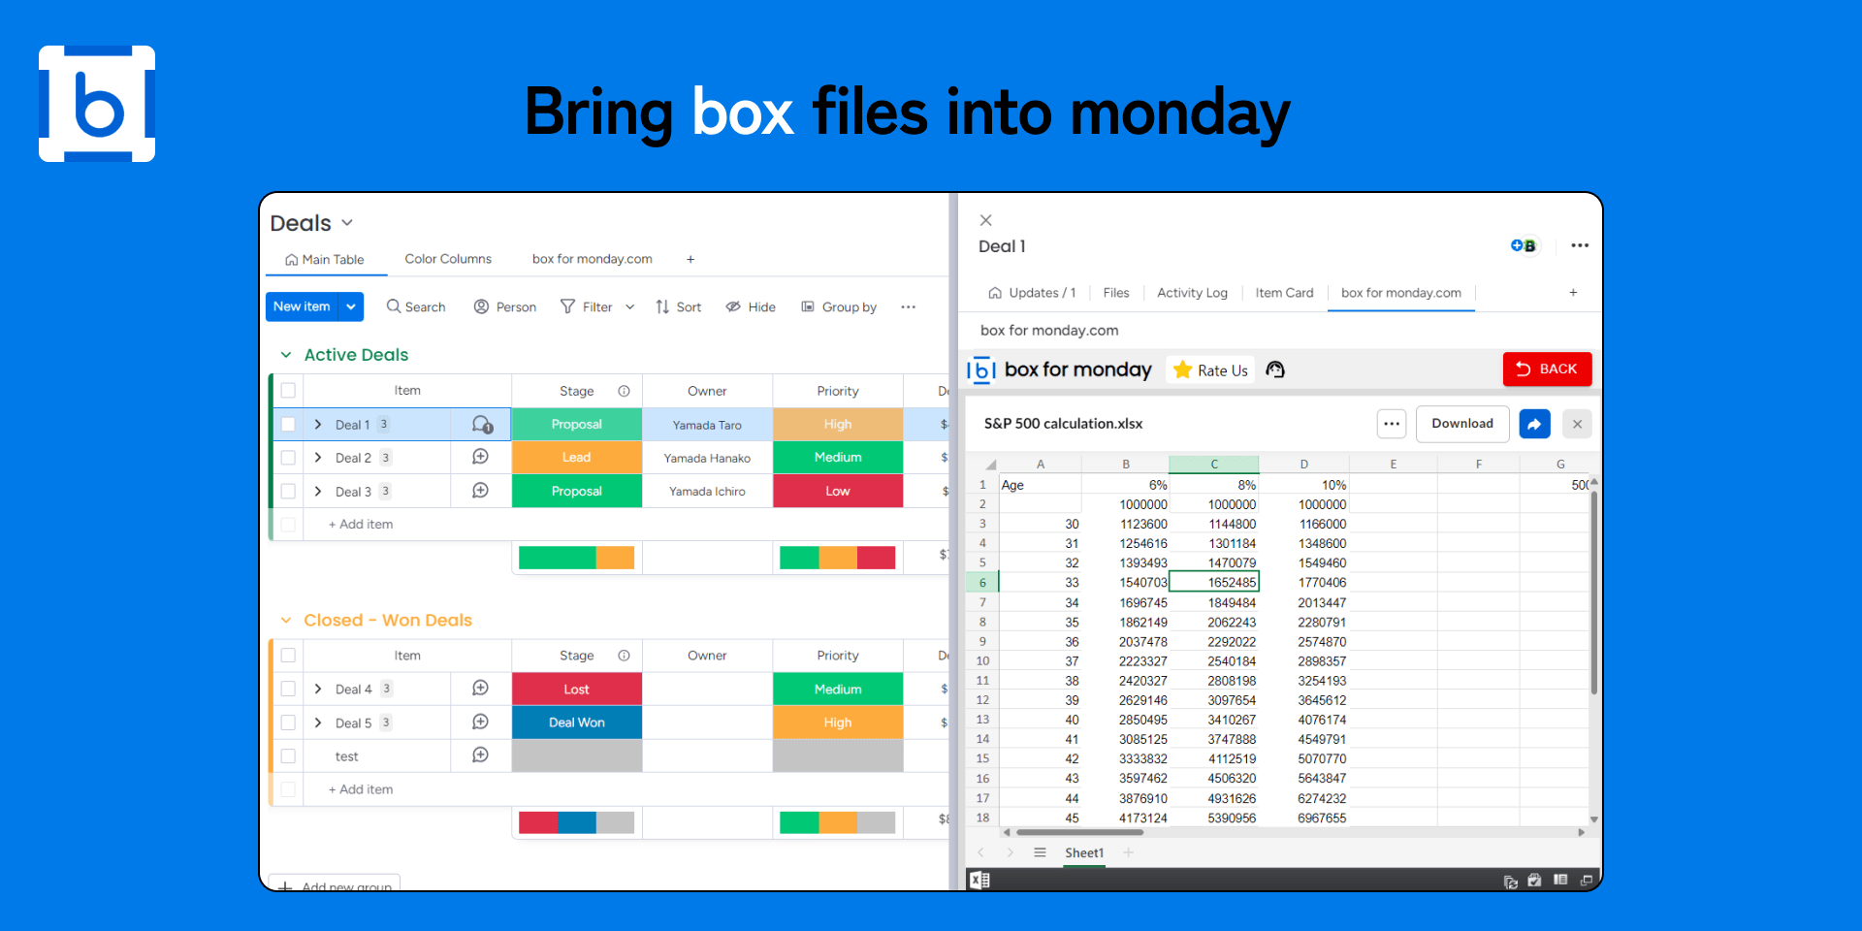The image size is (1862, 931).
Task: Add a new sheet with plus icon
Action: tap(1128, 852)
